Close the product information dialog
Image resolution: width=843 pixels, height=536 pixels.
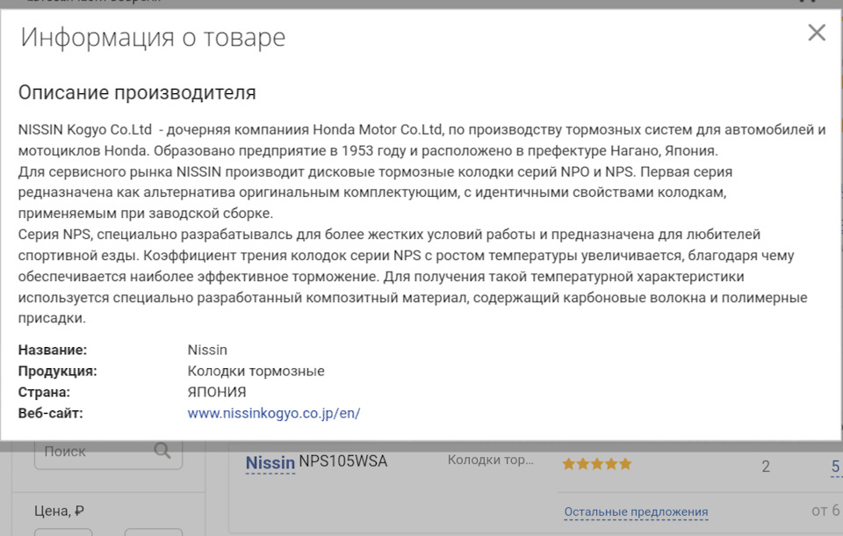coord(817,33)
